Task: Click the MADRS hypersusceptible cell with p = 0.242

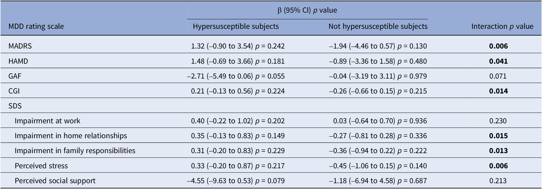Action: 238,46
